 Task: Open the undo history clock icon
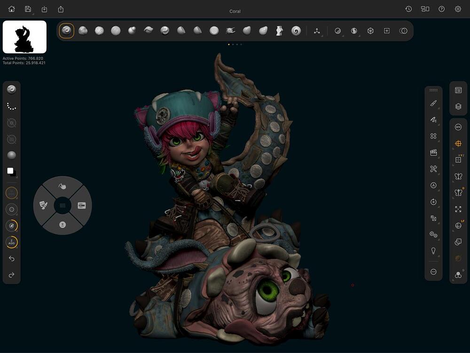click(x=409, y=9)
